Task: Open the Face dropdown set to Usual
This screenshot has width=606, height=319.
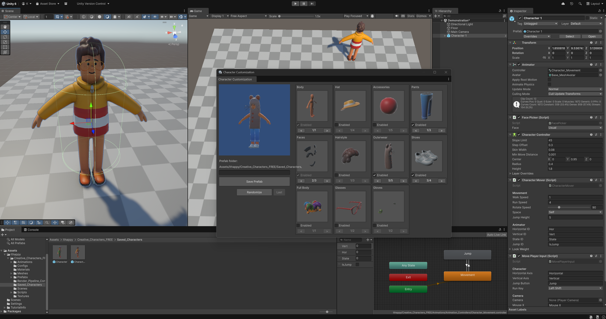Action: pos(575,128)
